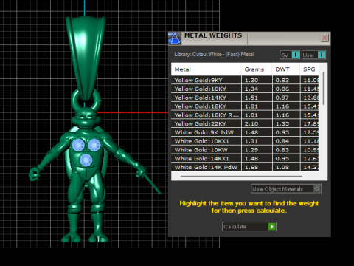Viewport: 354px width, 266px height.
Task: Click the vertical scrollbar of metals table
Action: pos(323,88)
